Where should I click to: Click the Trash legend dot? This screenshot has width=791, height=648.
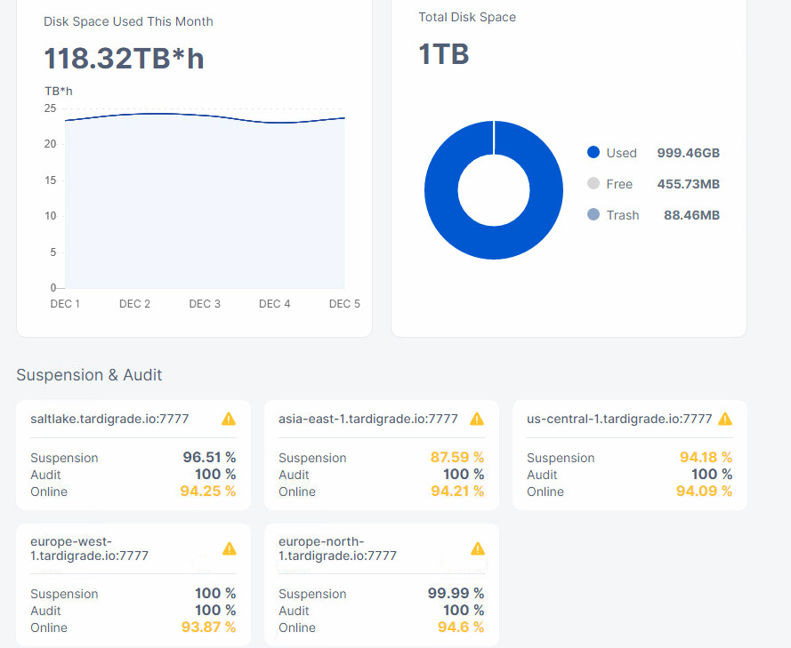pos(593,214)
